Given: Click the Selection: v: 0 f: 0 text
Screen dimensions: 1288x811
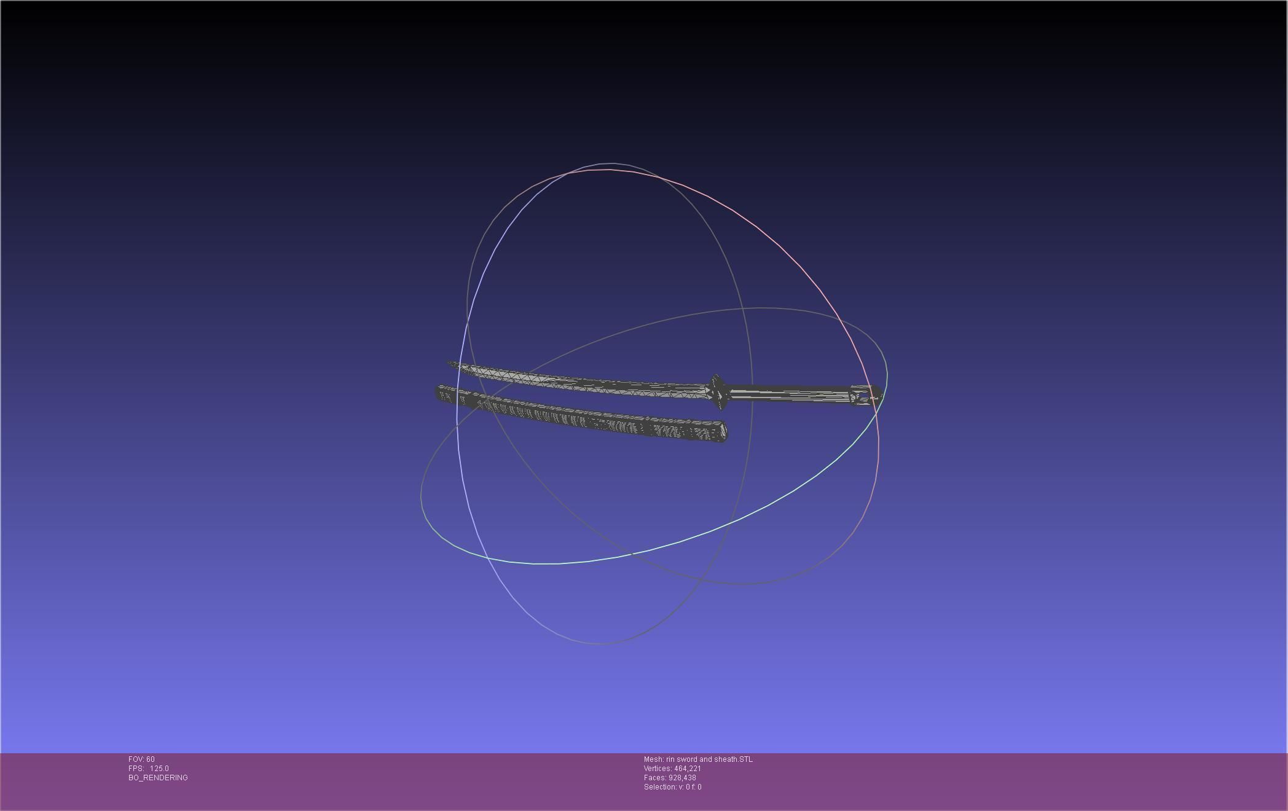Looking at the screenshot, I should coord(672,787).
